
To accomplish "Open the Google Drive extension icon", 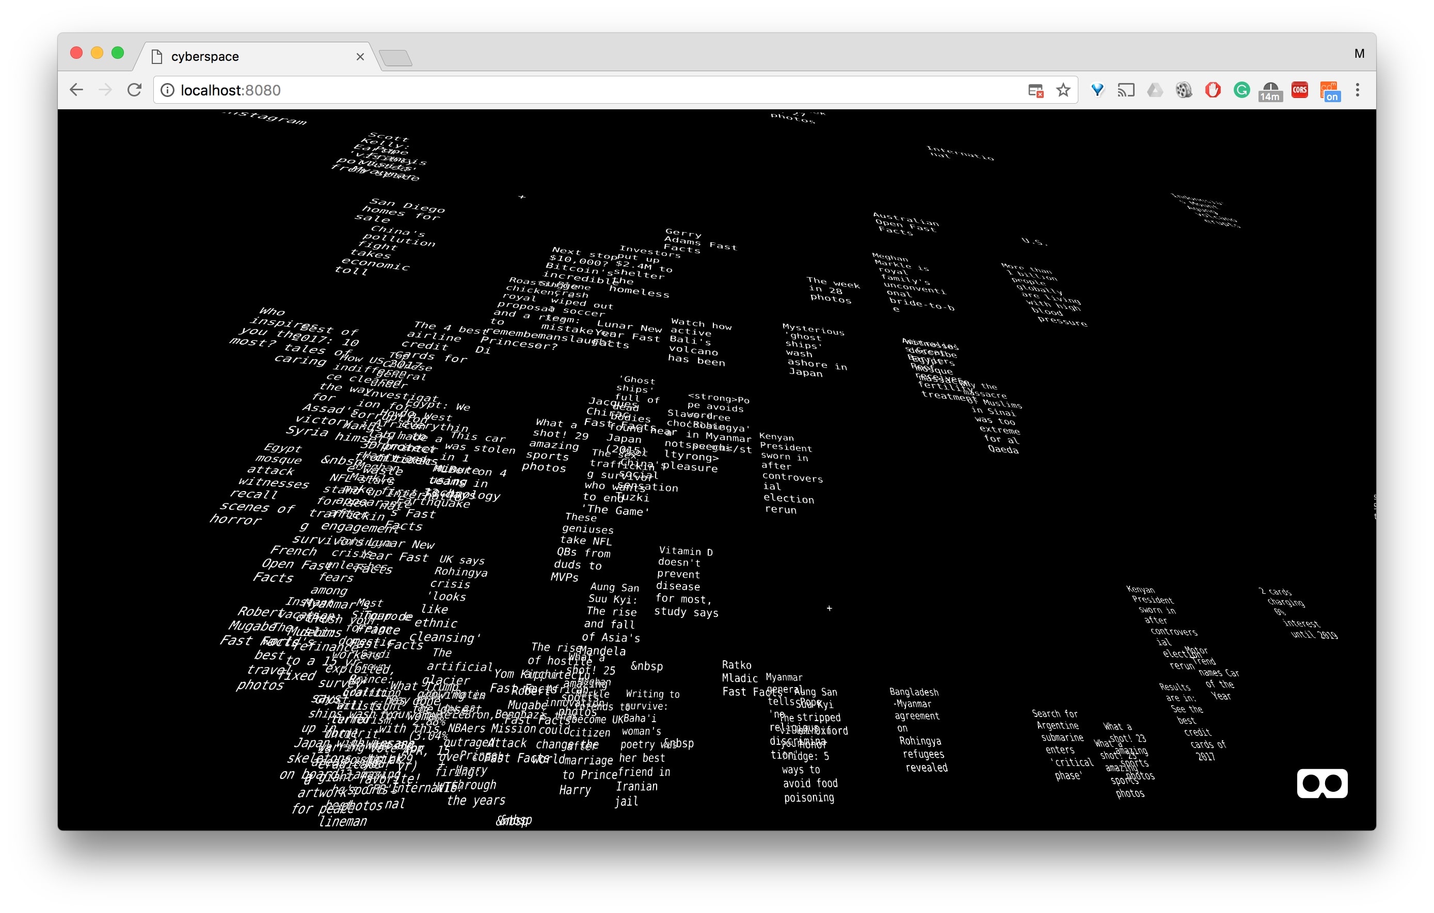I will tap(1155, 90).
